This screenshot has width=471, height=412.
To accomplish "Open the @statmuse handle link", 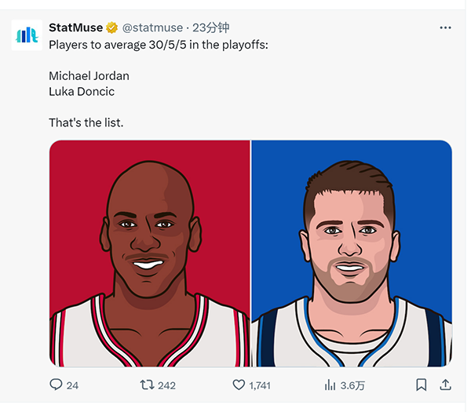I will [152, 27].
